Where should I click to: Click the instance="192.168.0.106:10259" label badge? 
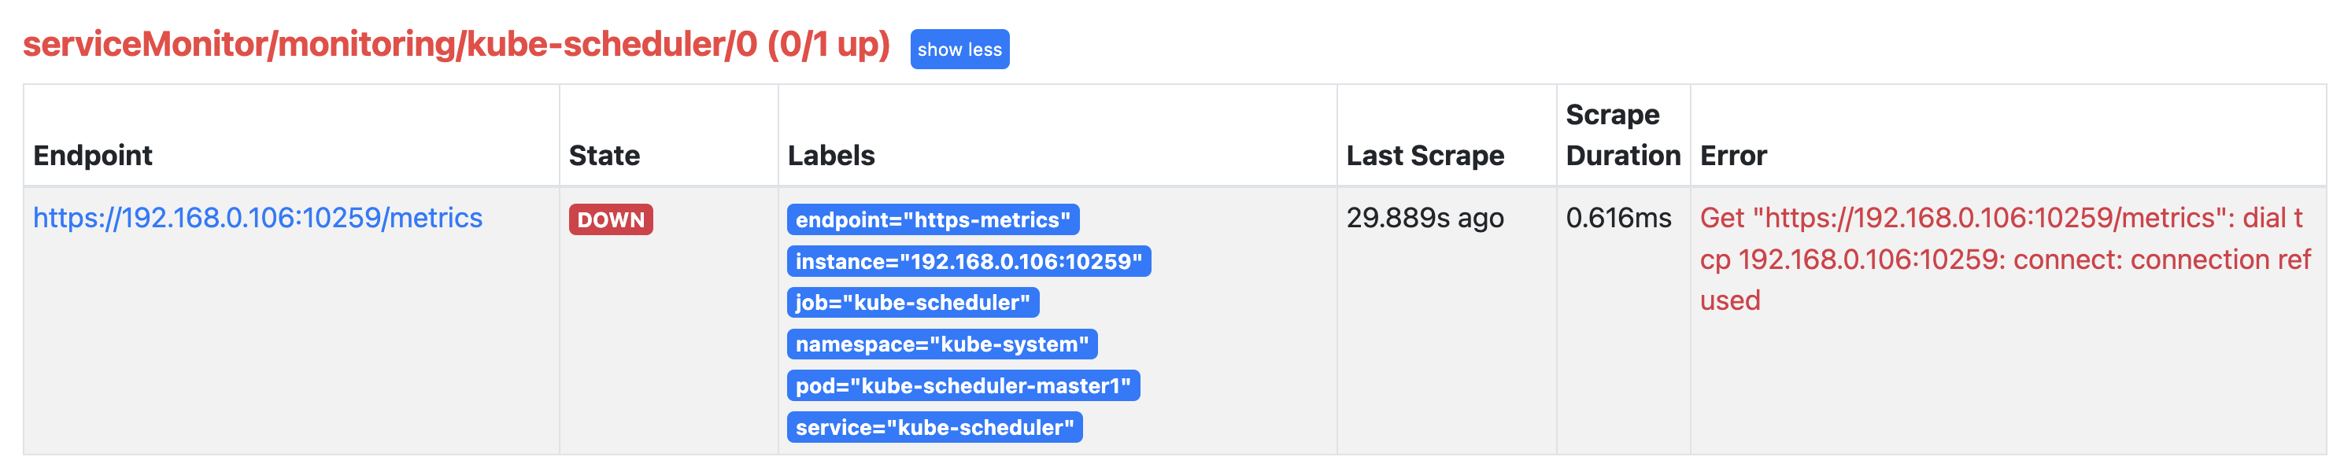pos(968,261)
